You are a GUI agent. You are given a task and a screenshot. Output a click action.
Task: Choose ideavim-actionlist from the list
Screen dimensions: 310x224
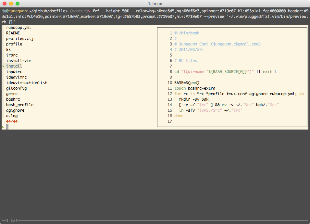pos(26,82)
